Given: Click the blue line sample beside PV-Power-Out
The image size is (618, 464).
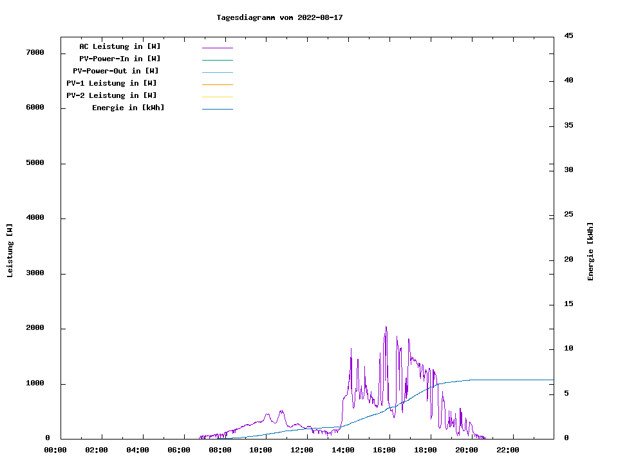Looking at the screenshot, I should point(217,72).
